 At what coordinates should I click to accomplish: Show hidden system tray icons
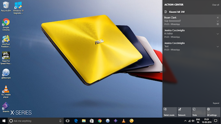click(185, 121)
